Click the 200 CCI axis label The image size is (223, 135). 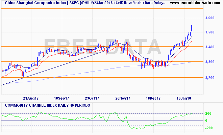pos(208,113)
